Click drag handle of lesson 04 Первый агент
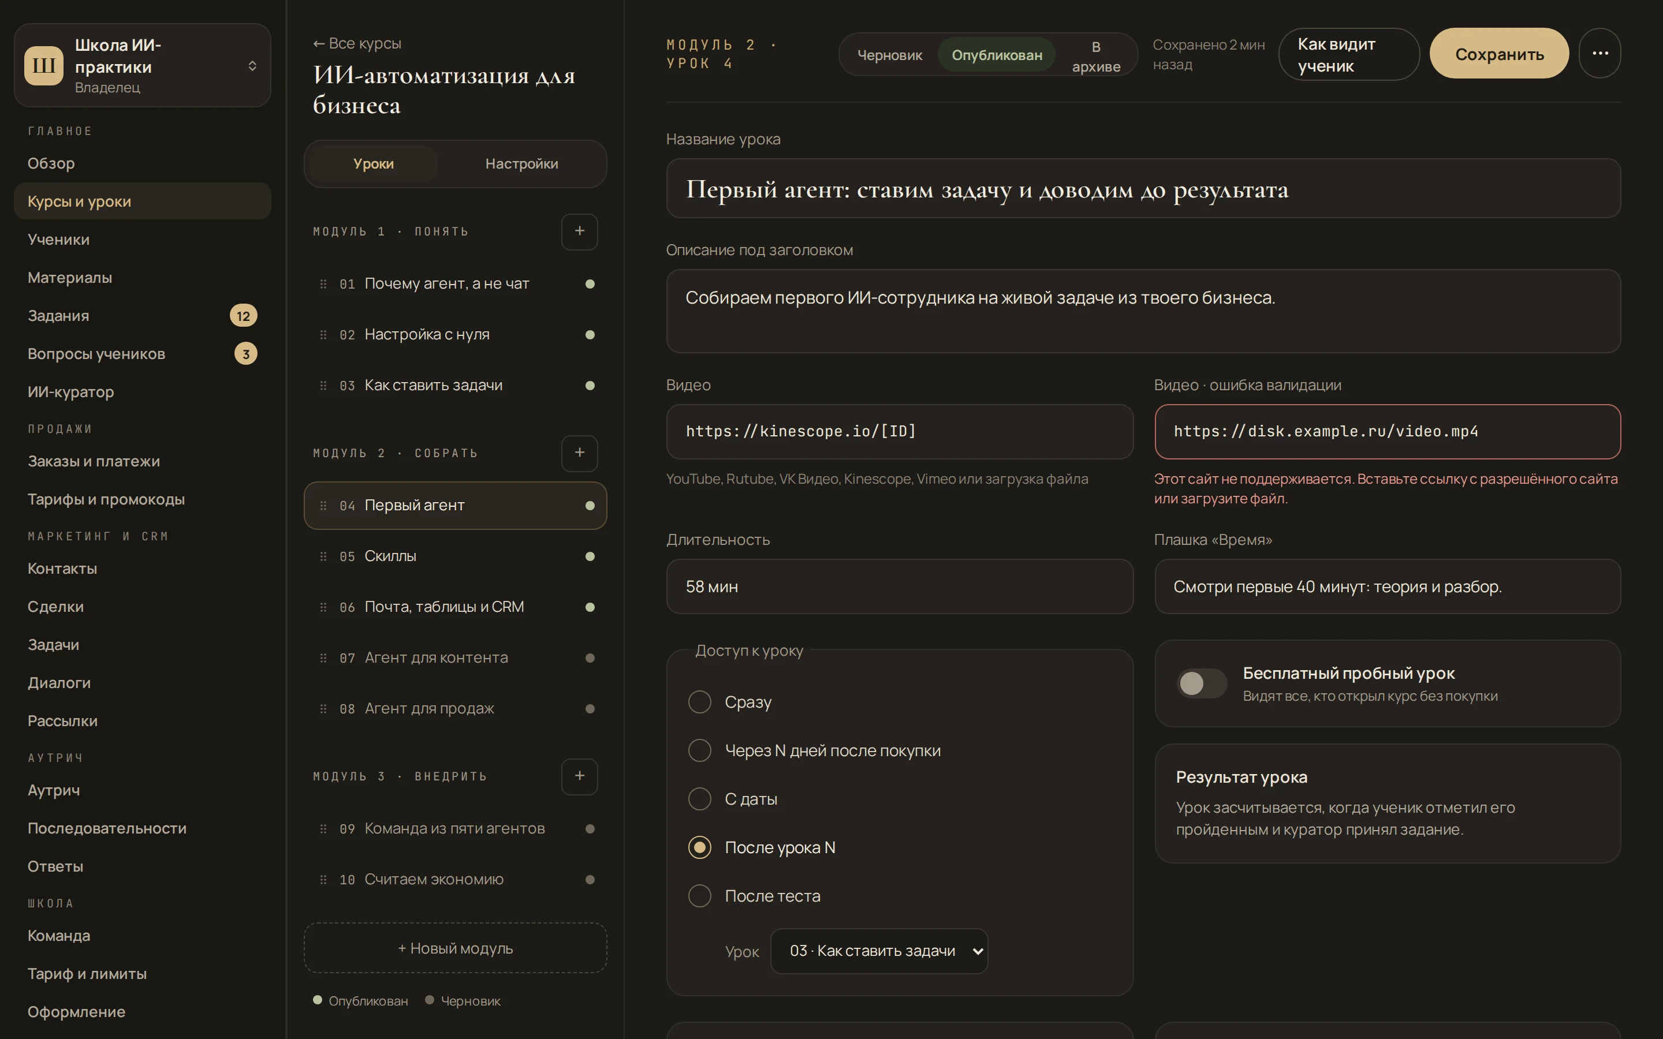 (323, 506)
